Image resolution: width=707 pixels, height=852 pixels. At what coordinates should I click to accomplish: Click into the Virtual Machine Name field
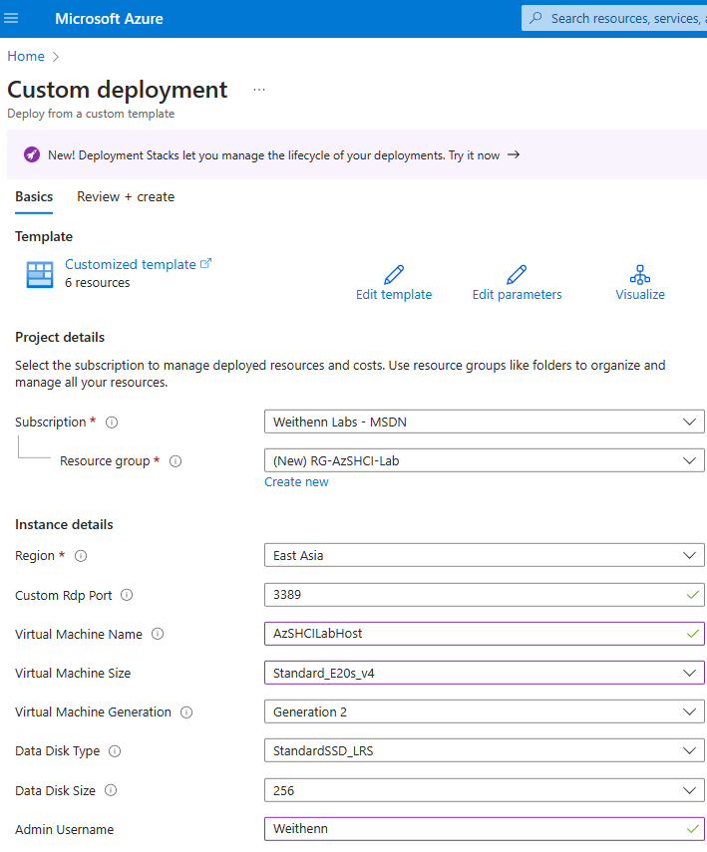point(484,634)
